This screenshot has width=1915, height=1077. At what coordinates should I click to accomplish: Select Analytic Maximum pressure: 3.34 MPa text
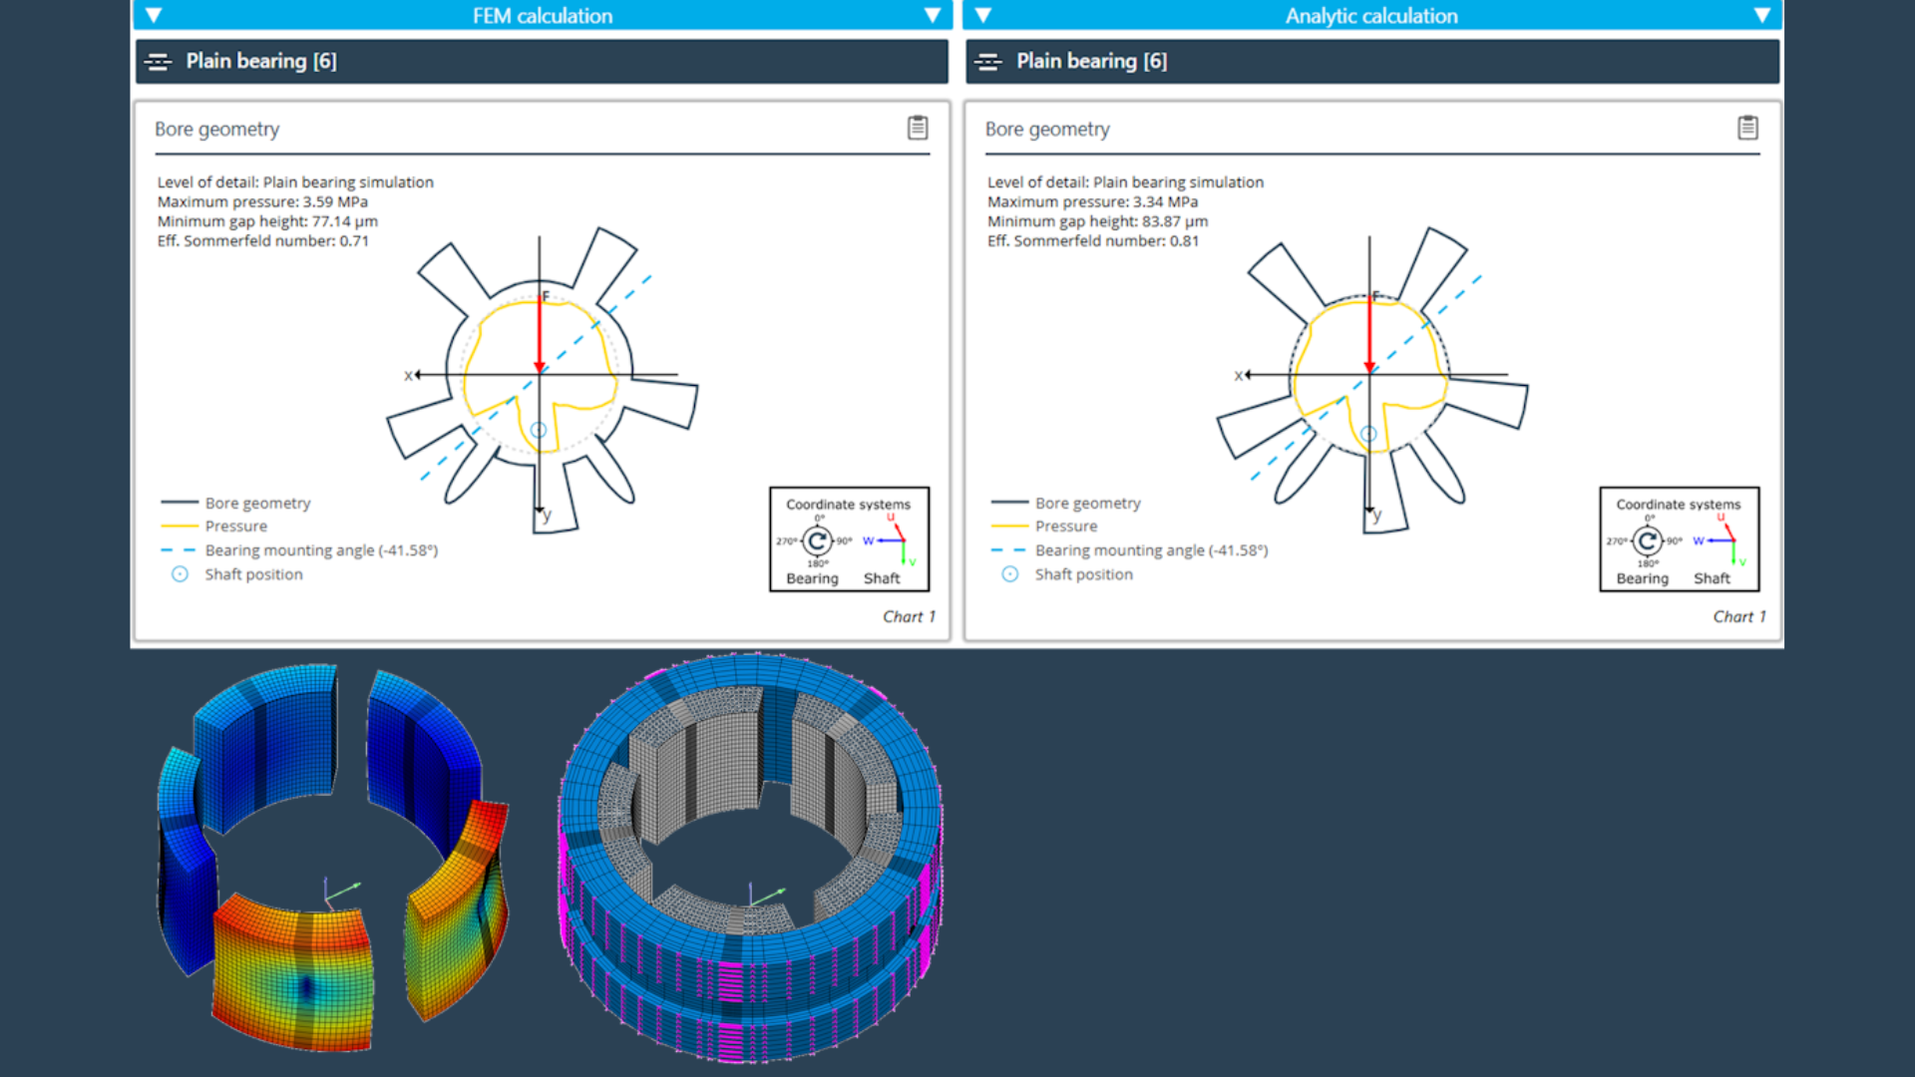click(x=1092, y=201)
